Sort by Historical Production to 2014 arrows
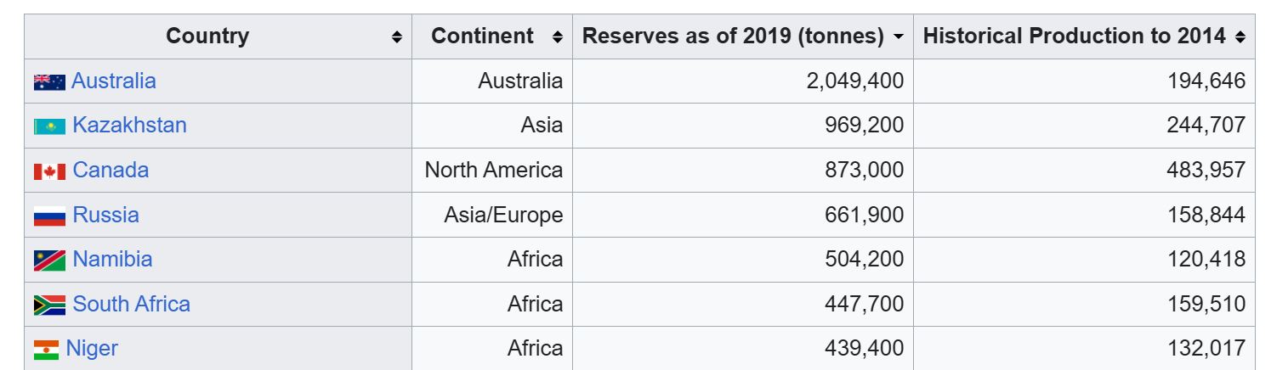1271x370 pixels. (x=1240, y=37)
